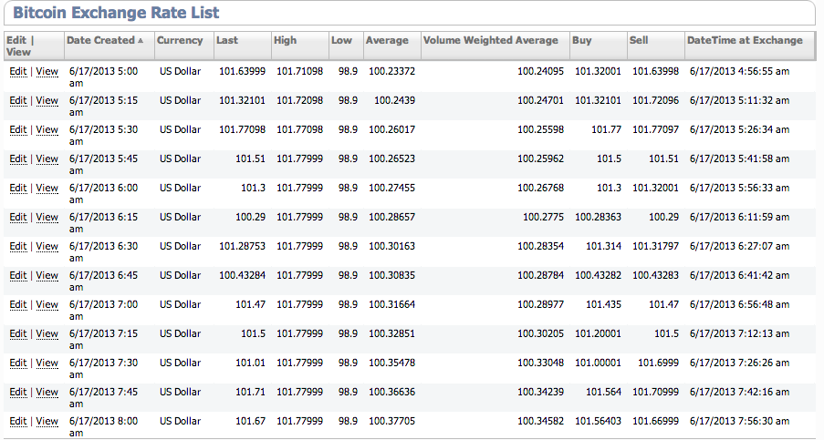Select Average value 100.36636
Image resolution: width=824 pixels, height=440 pixels.
(x=391, y=392)
